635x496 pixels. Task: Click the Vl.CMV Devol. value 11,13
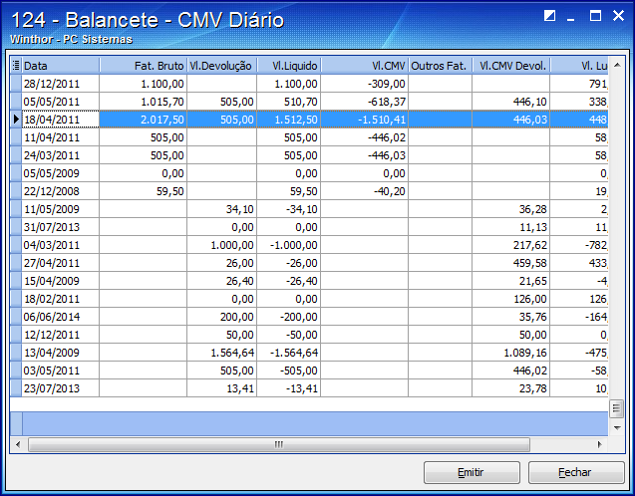[533, 227]
